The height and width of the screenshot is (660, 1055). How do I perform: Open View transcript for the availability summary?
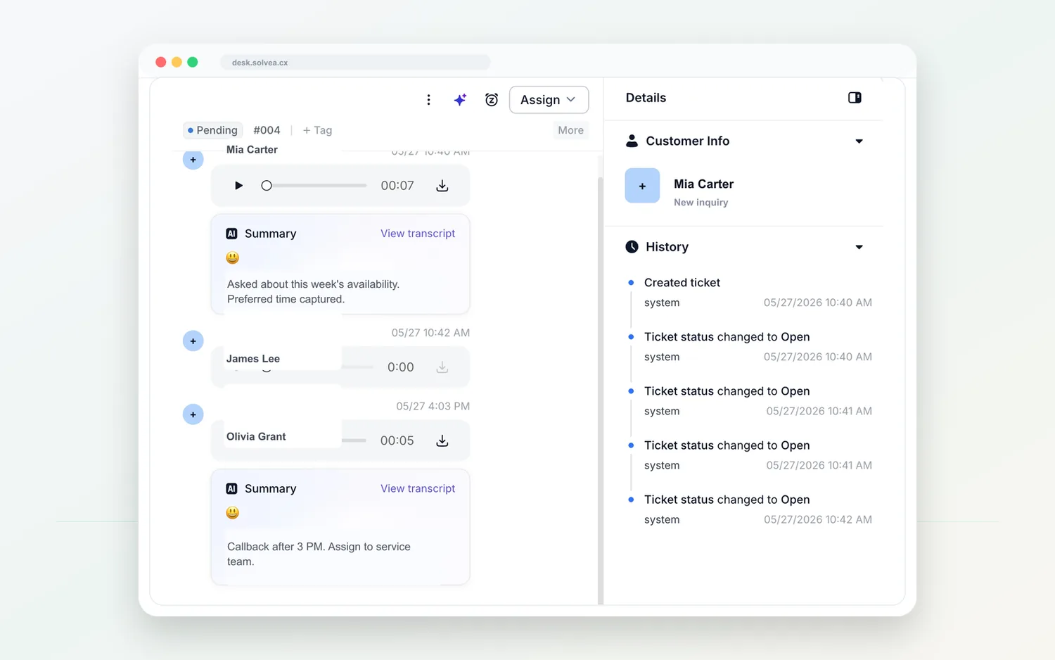point(418,234)
